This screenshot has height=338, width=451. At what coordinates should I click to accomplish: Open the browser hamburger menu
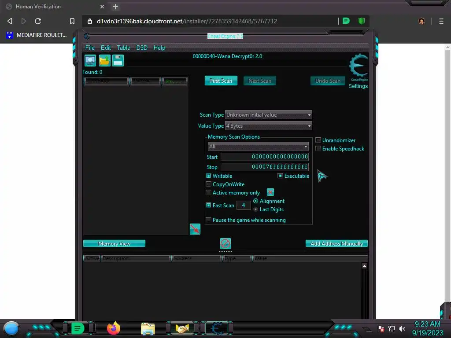click(x=441, y=21)
